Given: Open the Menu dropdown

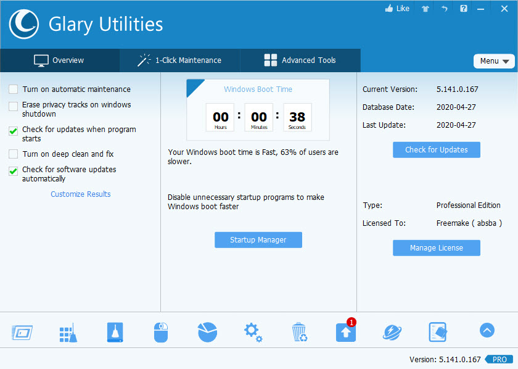Looking at the screenshot, I should (x=494, y=61).
